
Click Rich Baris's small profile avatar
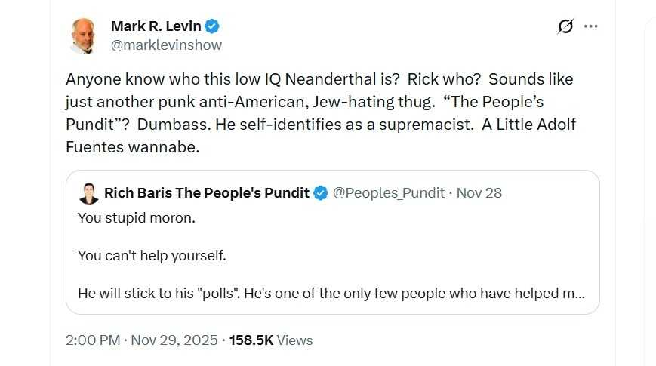click(89, 193)
